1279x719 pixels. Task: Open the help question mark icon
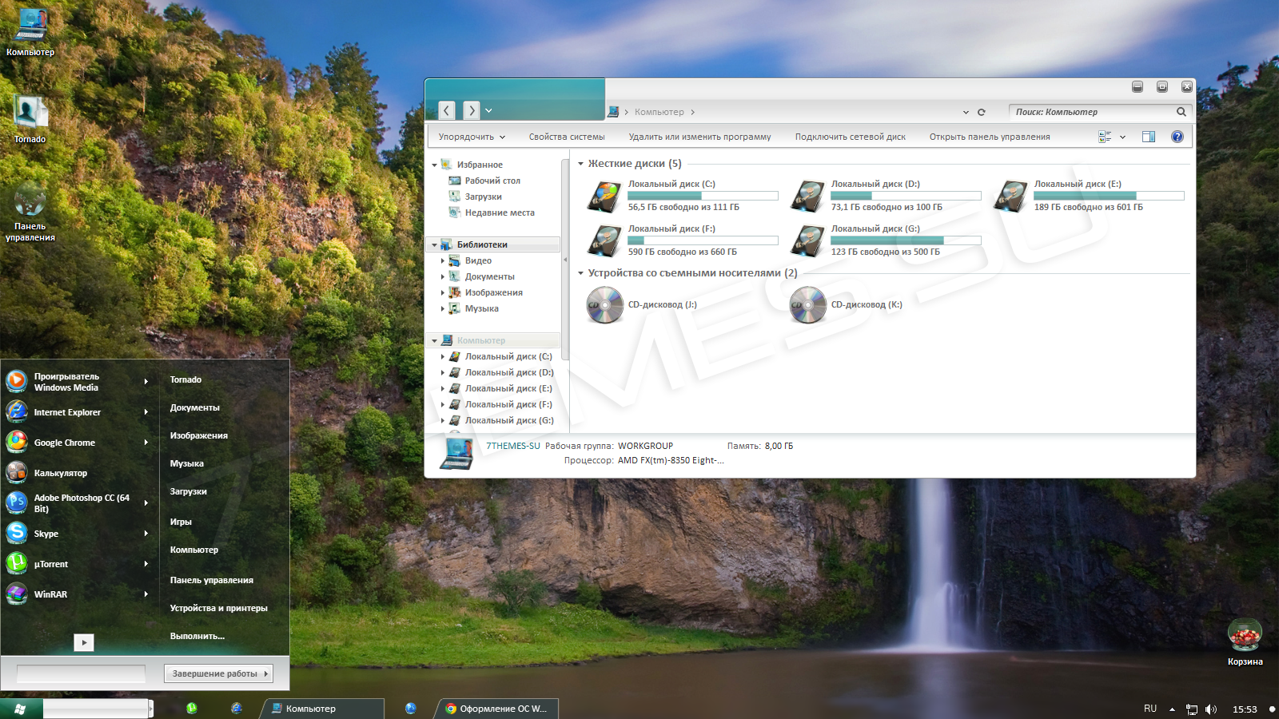1177,137
